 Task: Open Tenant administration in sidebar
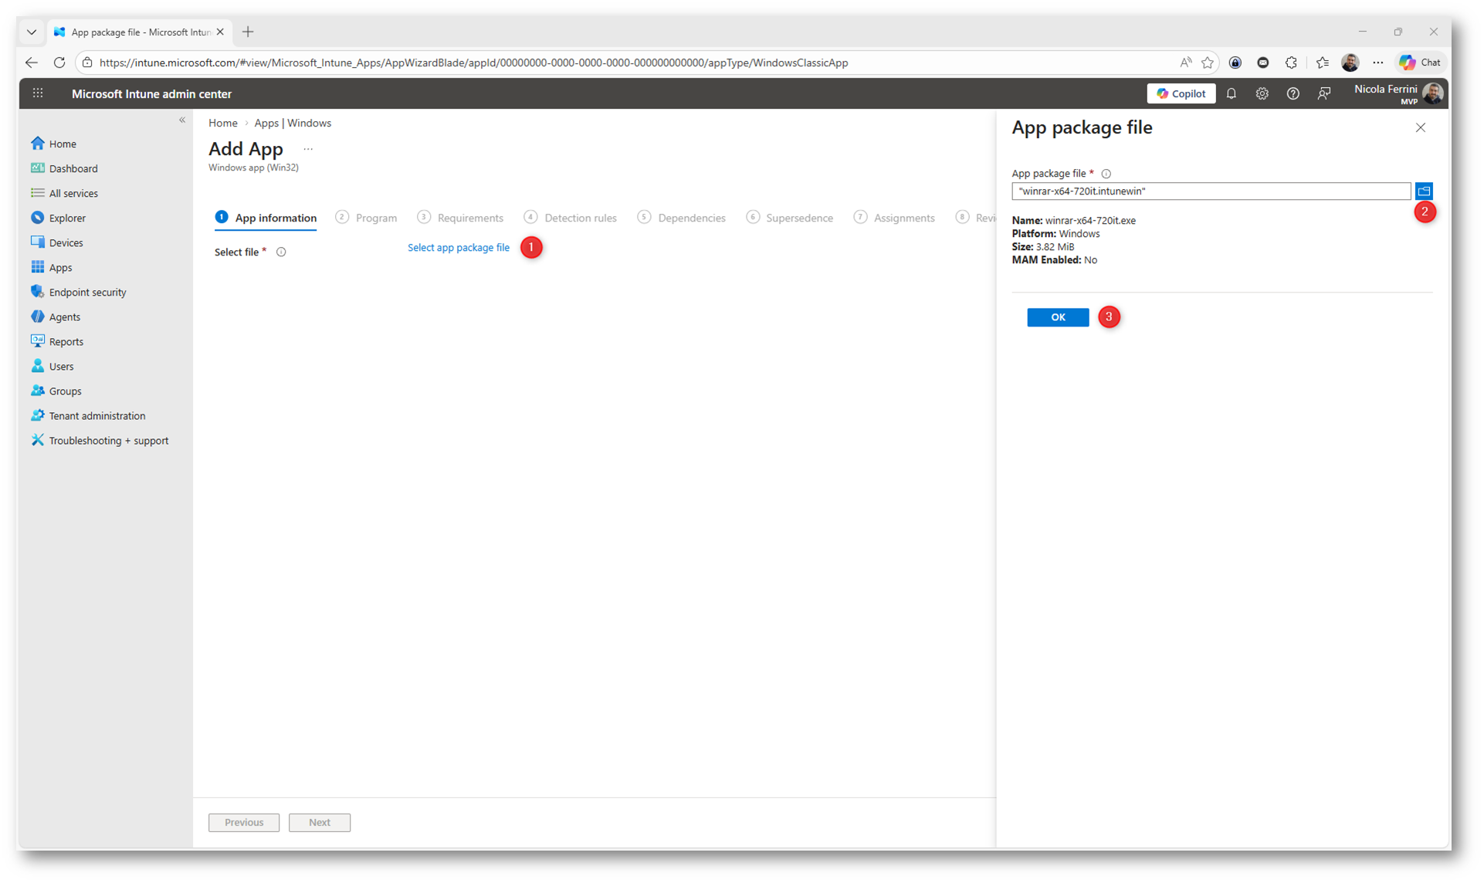point(97,415)
